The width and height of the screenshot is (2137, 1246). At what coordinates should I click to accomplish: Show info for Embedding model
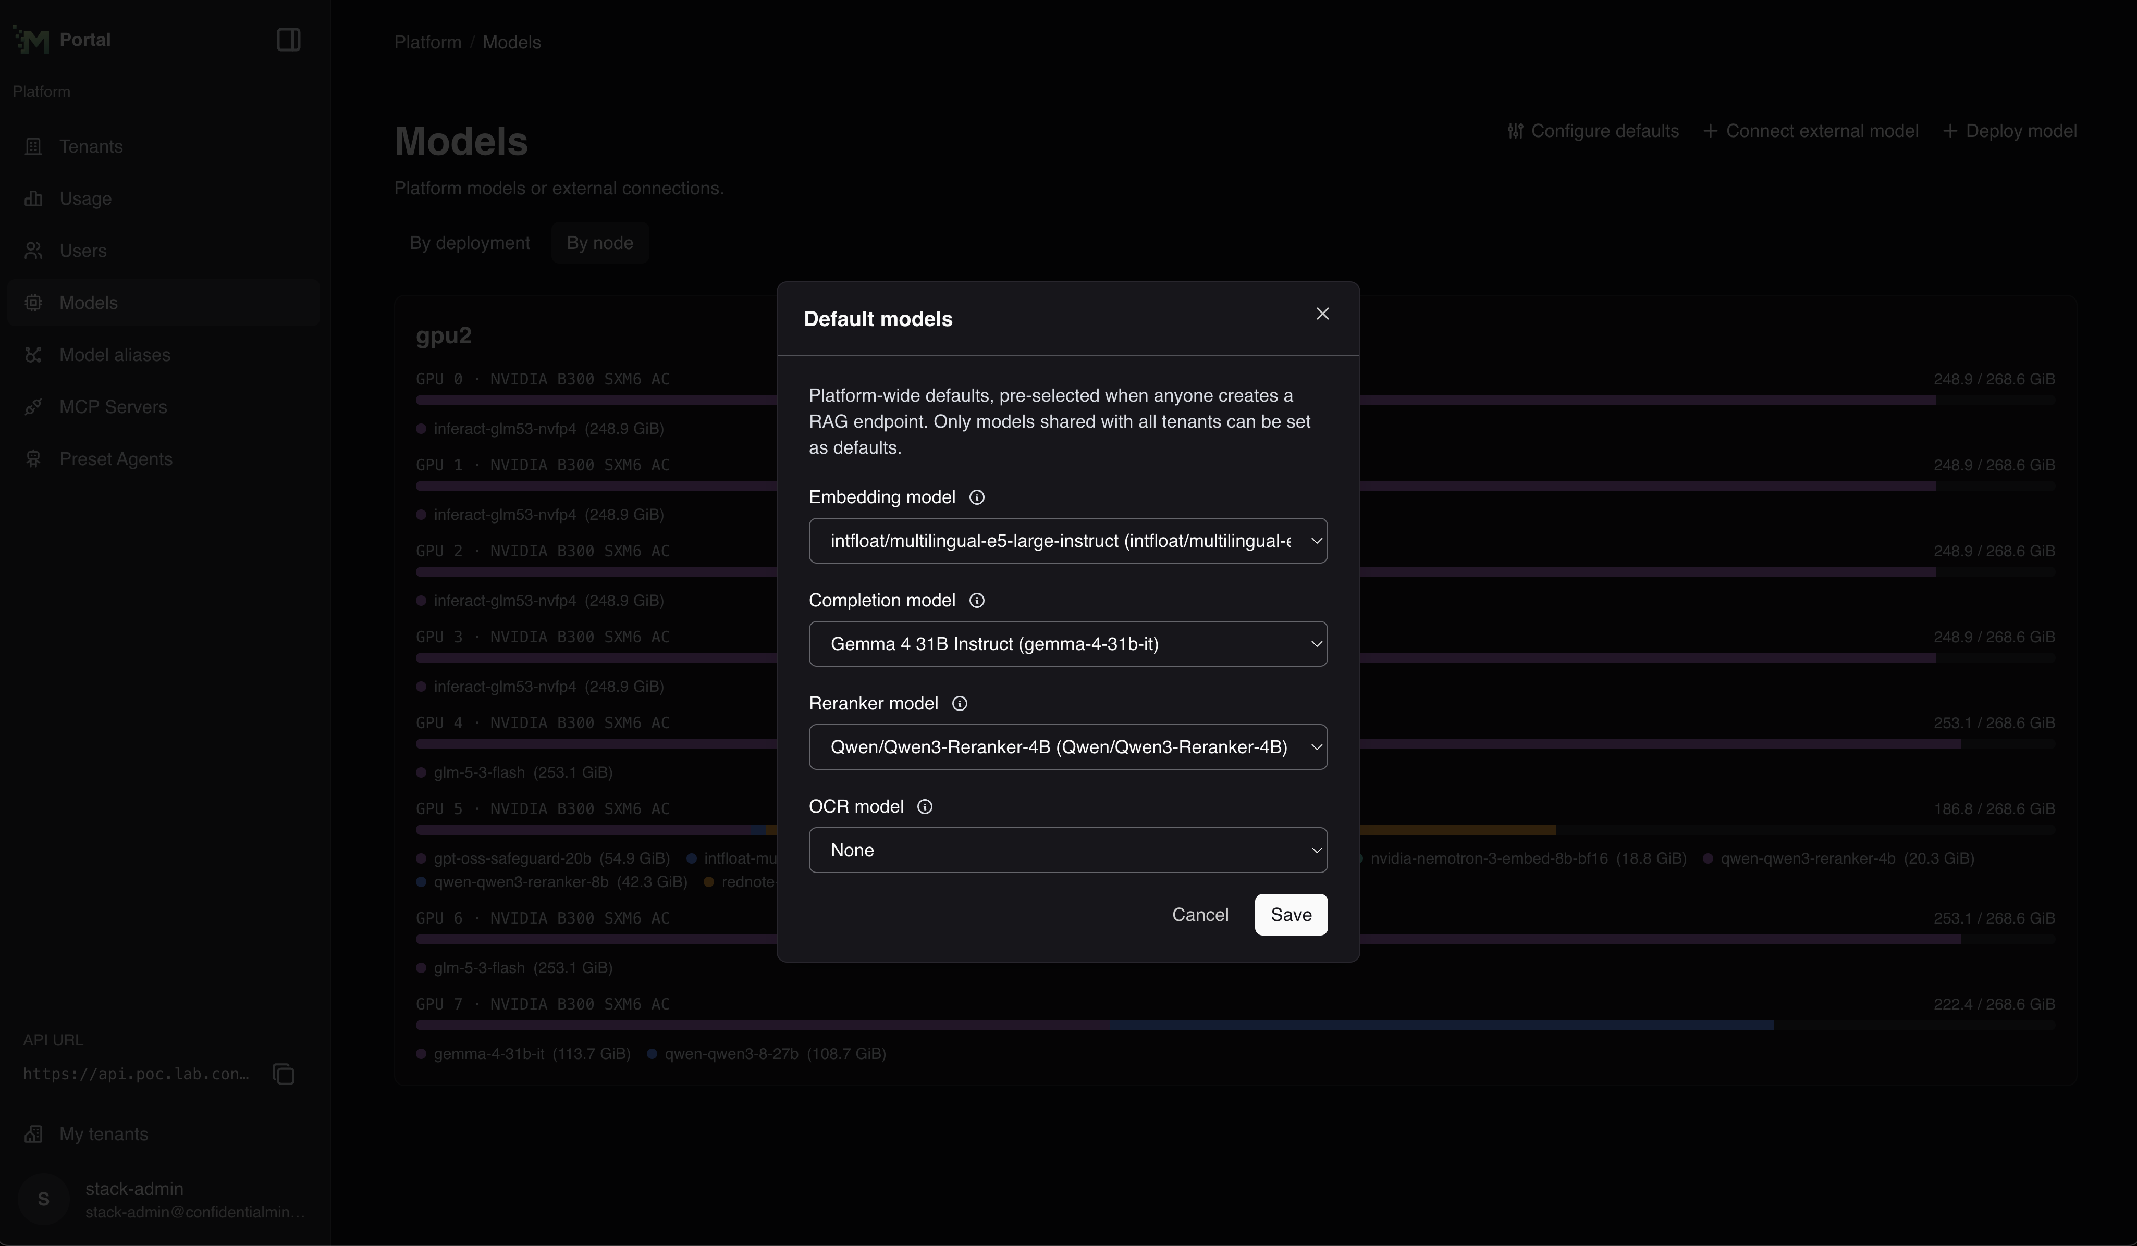977,497
